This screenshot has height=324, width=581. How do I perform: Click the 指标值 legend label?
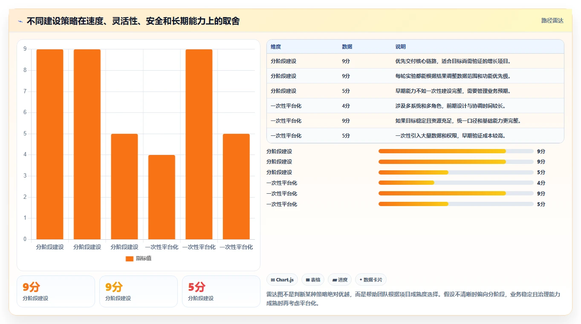[x=143, y=259]
